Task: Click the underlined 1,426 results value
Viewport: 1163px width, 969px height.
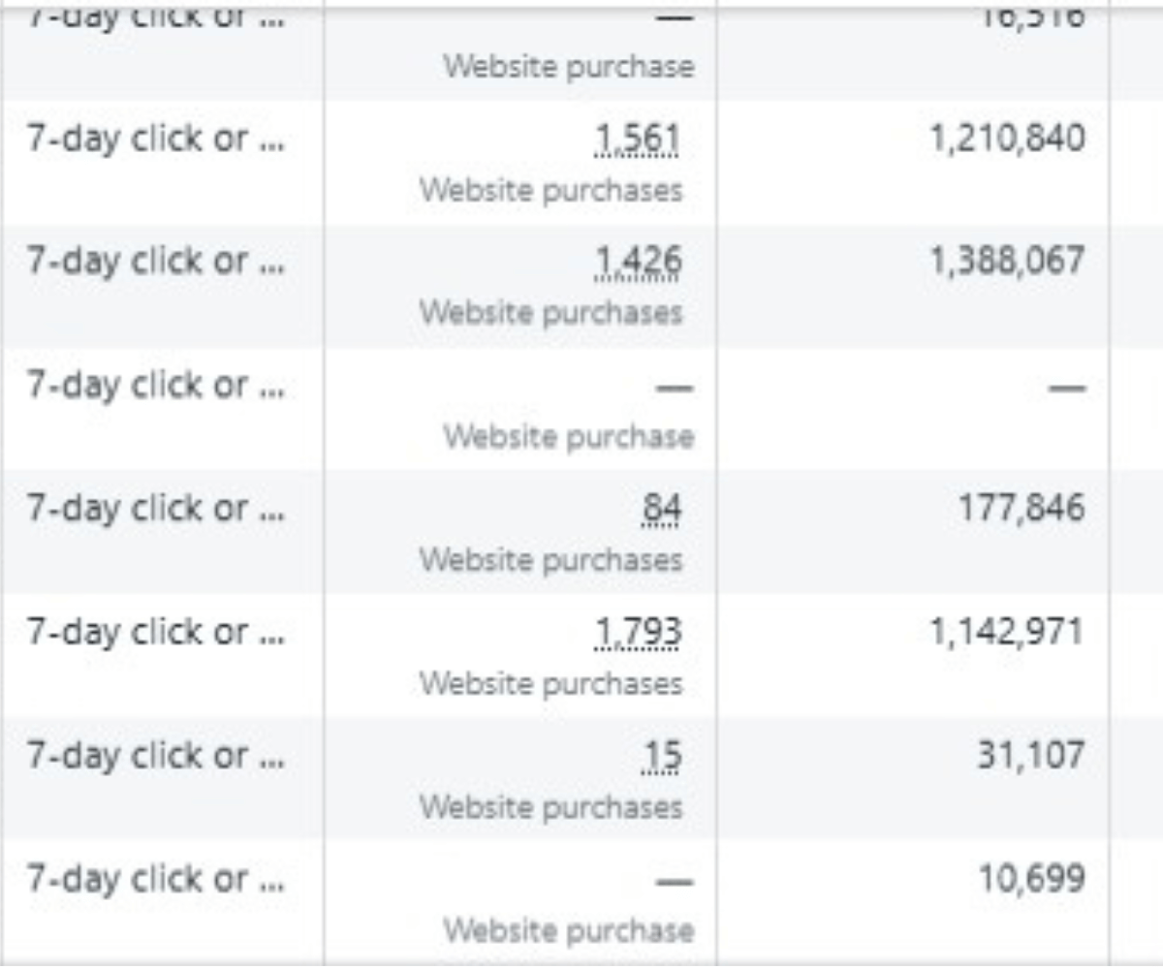Action: point(636,263)
